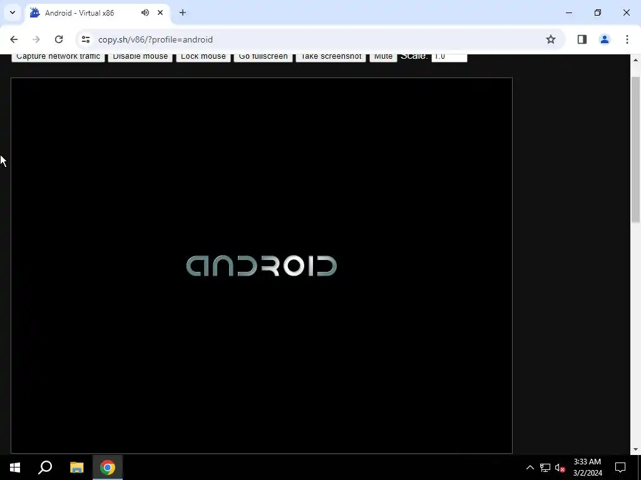Mute the tab via speaker icon
The image size is (641, 480).
point(145,12)
